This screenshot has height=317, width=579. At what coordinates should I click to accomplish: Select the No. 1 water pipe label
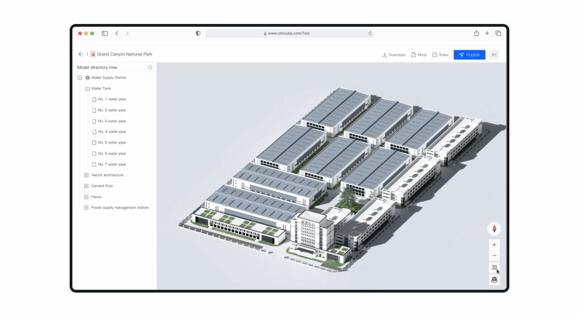(x=112, y=99)
